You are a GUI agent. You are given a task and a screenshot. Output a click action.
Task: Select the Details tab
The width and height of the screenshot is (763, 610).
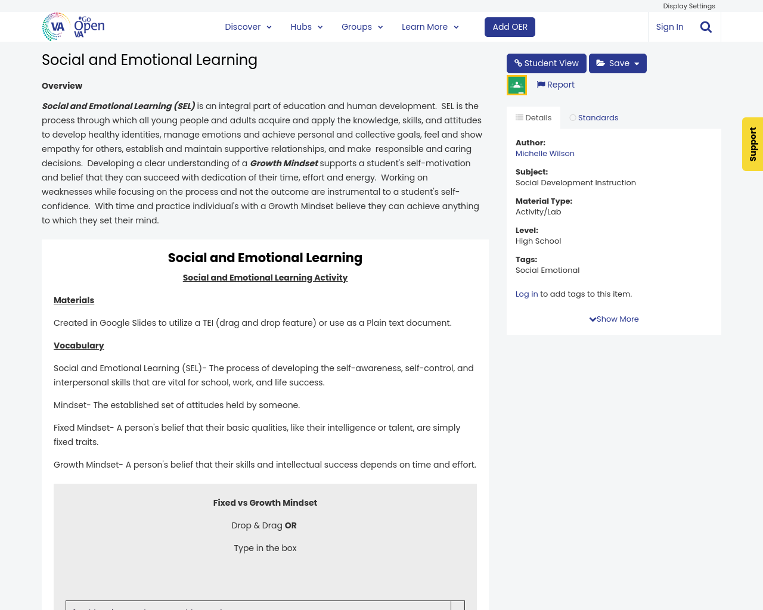pos(534,117)
